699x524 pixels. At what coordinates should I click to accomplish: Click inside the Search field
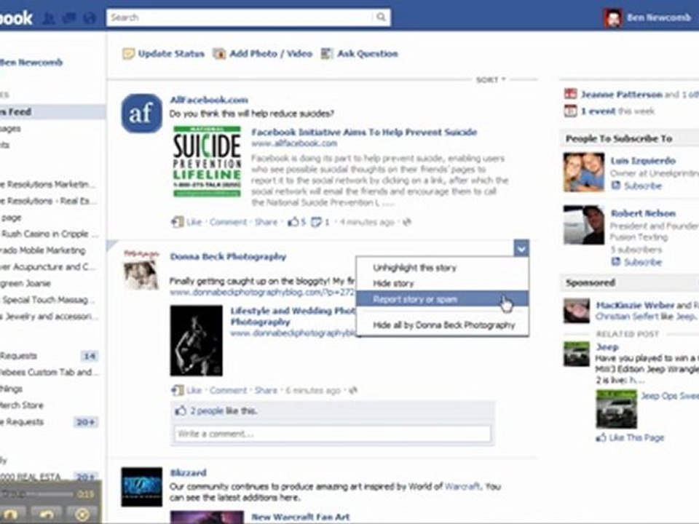241,17
